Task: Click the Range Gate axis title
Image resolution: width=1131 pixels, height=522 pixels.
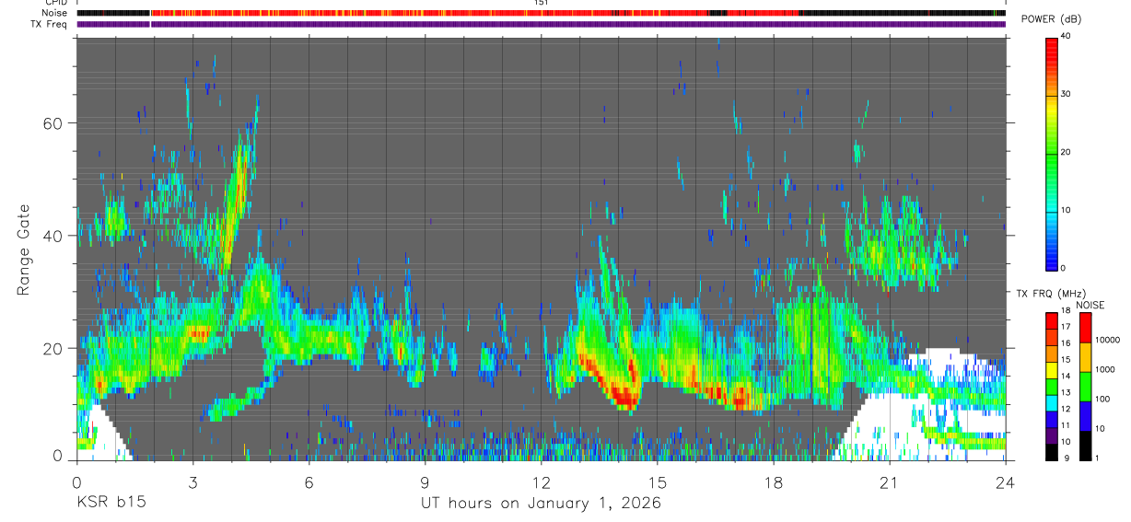Action: tap(25, 249)
